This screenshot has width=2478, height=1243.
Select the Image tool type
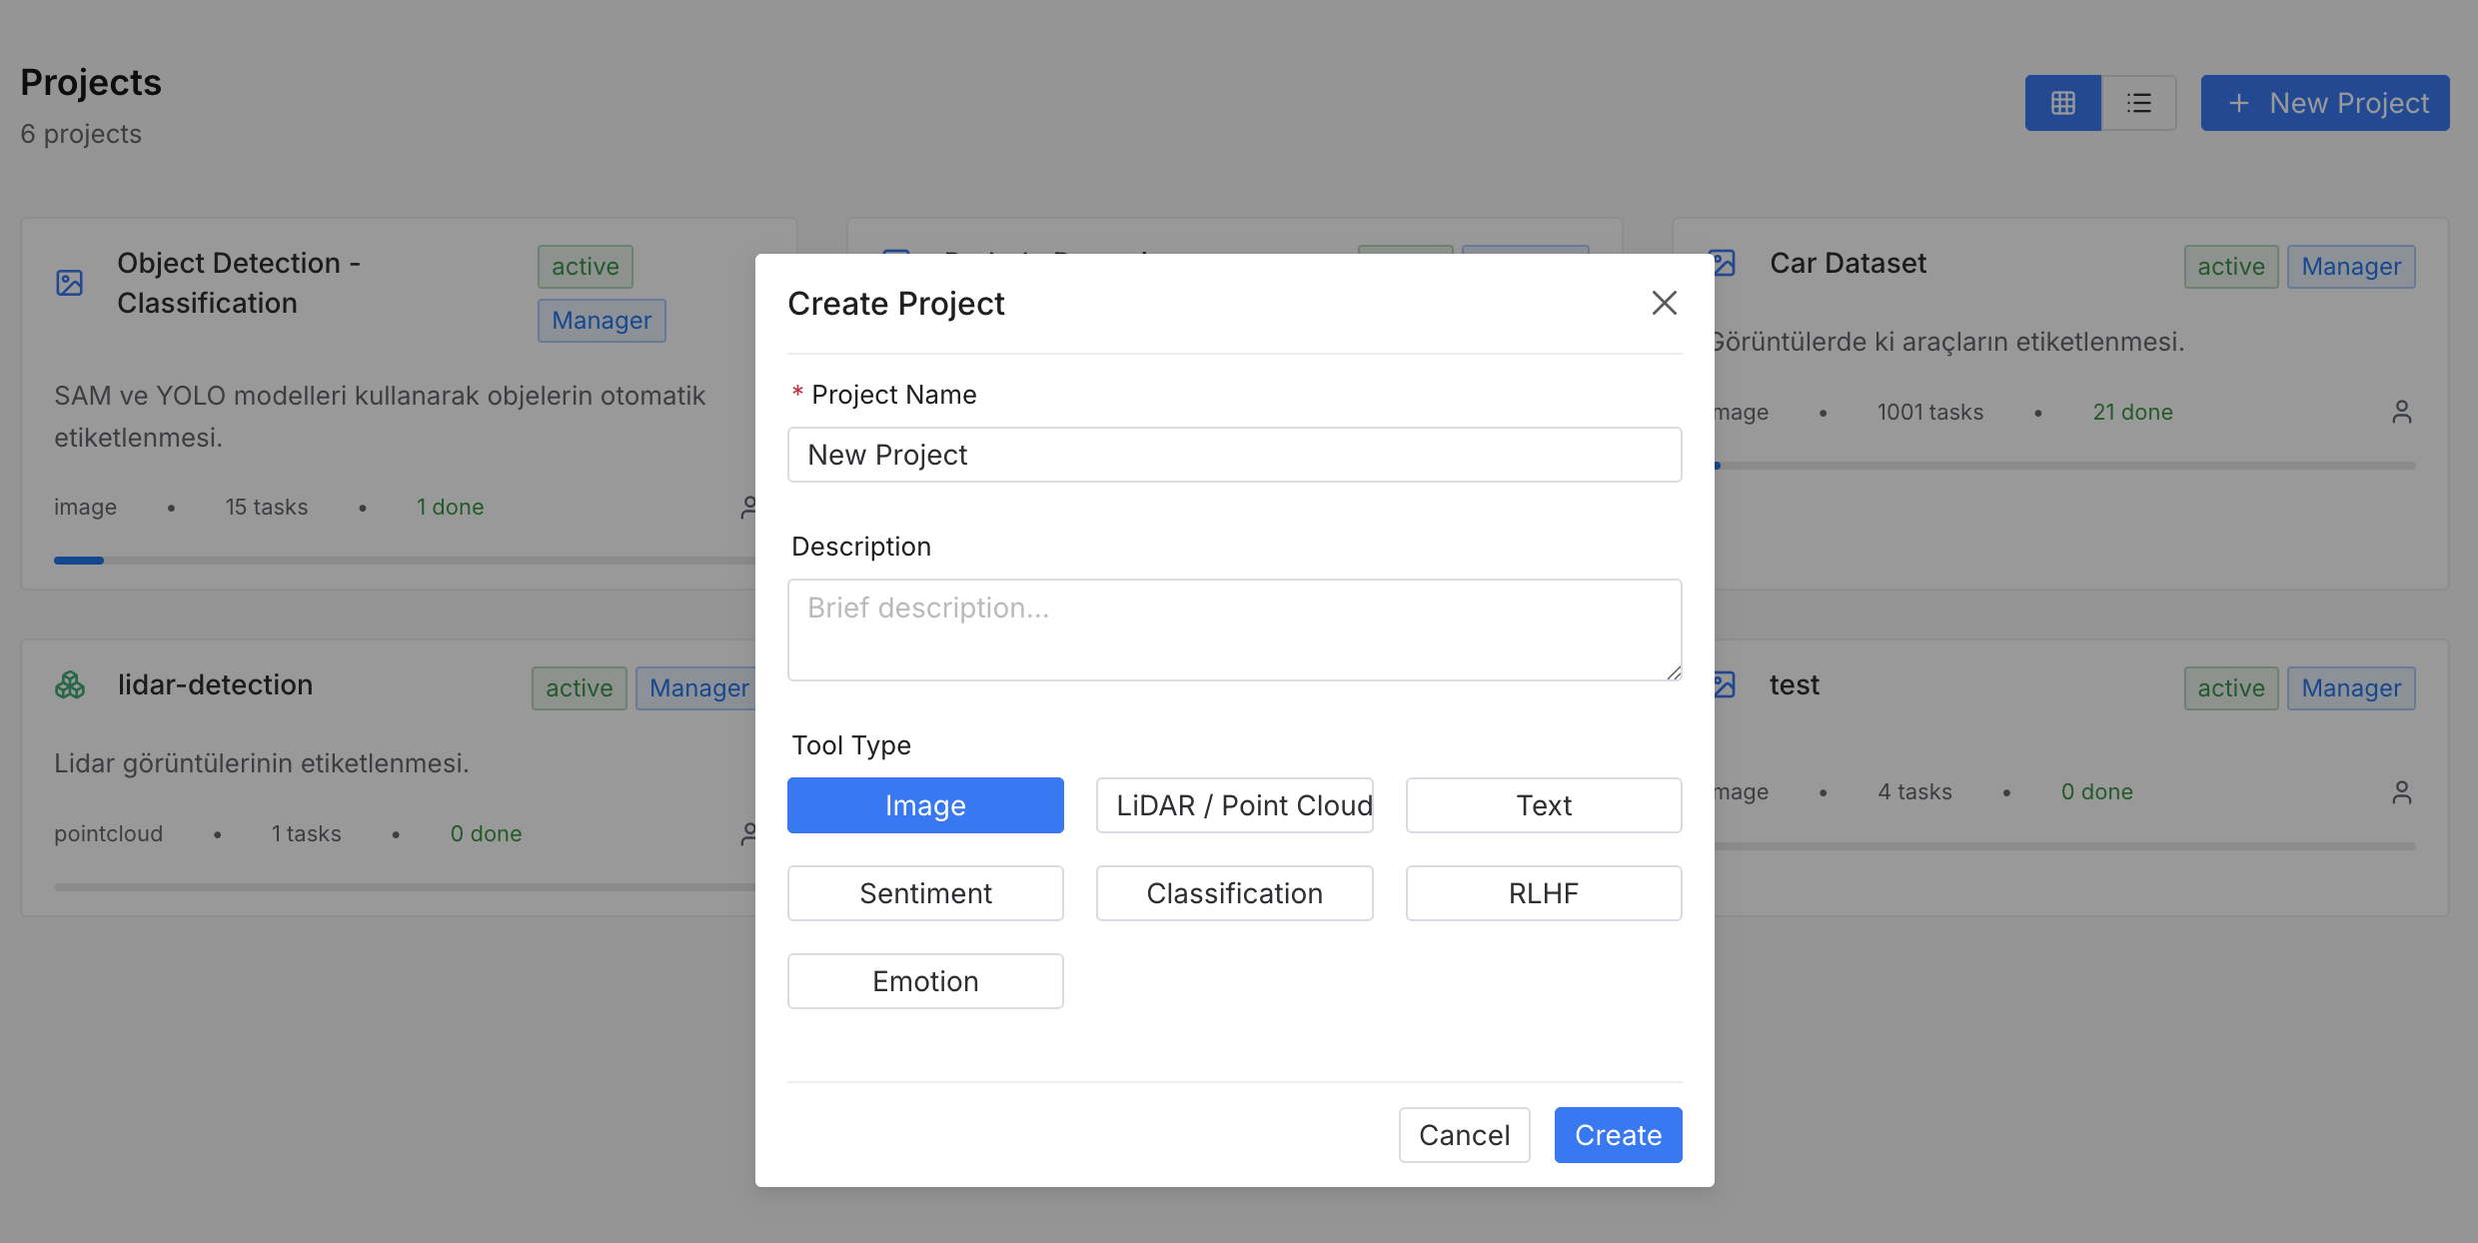tap(925, 805)
